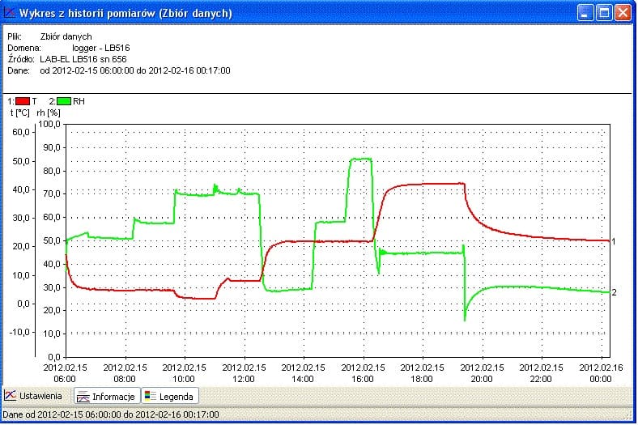Close the Wykres z historii pomiarów window

pos(623,13)
